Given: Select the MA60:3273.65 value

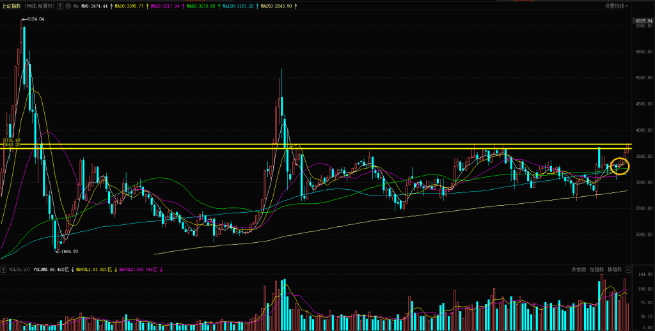Looking at the screenshot, I should click(201, 6).
